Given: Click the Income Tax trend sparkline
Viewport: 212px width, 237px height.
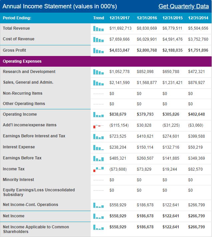Looking at the screenshot, I should coord(98,169).
